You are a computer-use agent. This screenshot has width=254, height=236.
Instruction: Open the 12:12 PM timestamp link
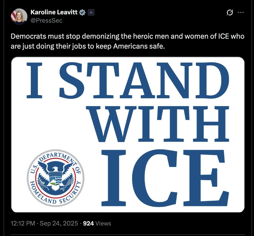pos(23,223)
